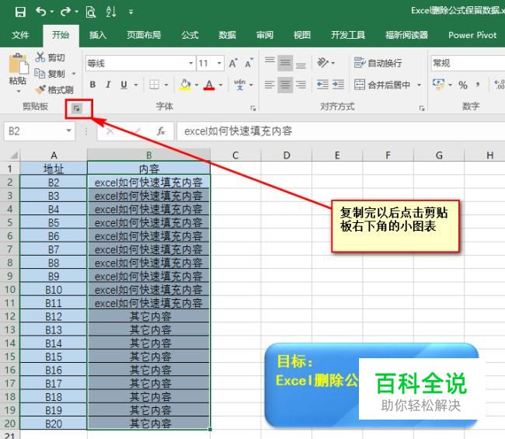Viewport: 505px width, 439px height.
Task: Toggle Italic formatting
Action: 109,85
